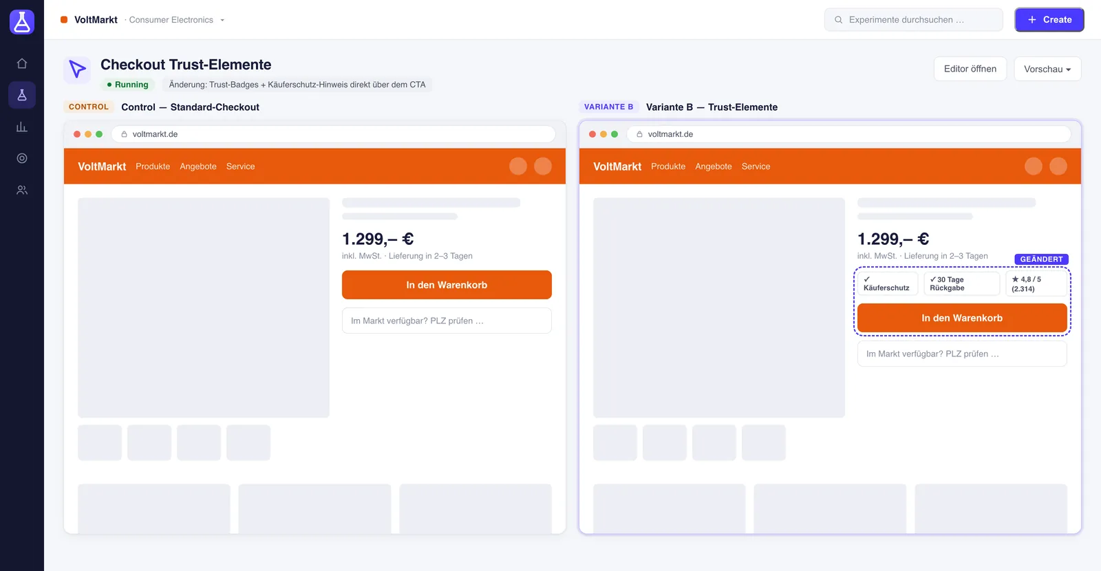Focus the PLZ prüfen field in the Control preview
The height and width of the screenshot is (571, 1101).
tap(447, 321)
